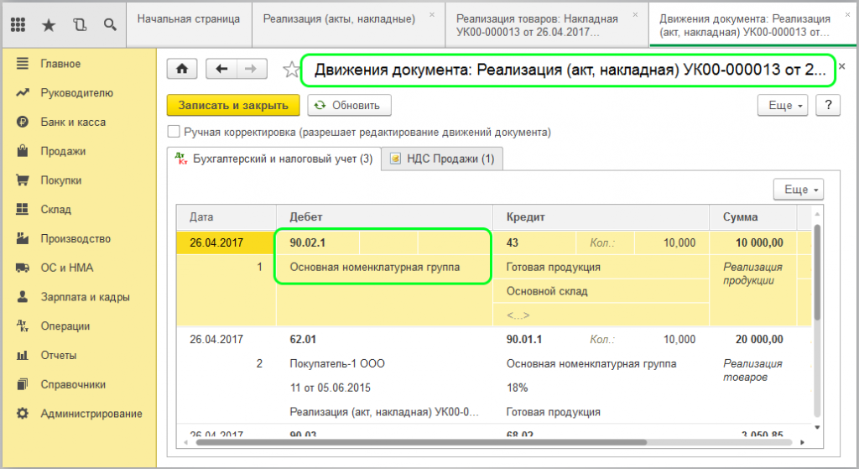This screenshot has height=469, width=859.
Task: Click the Обновить button
Action: [350, 105]
